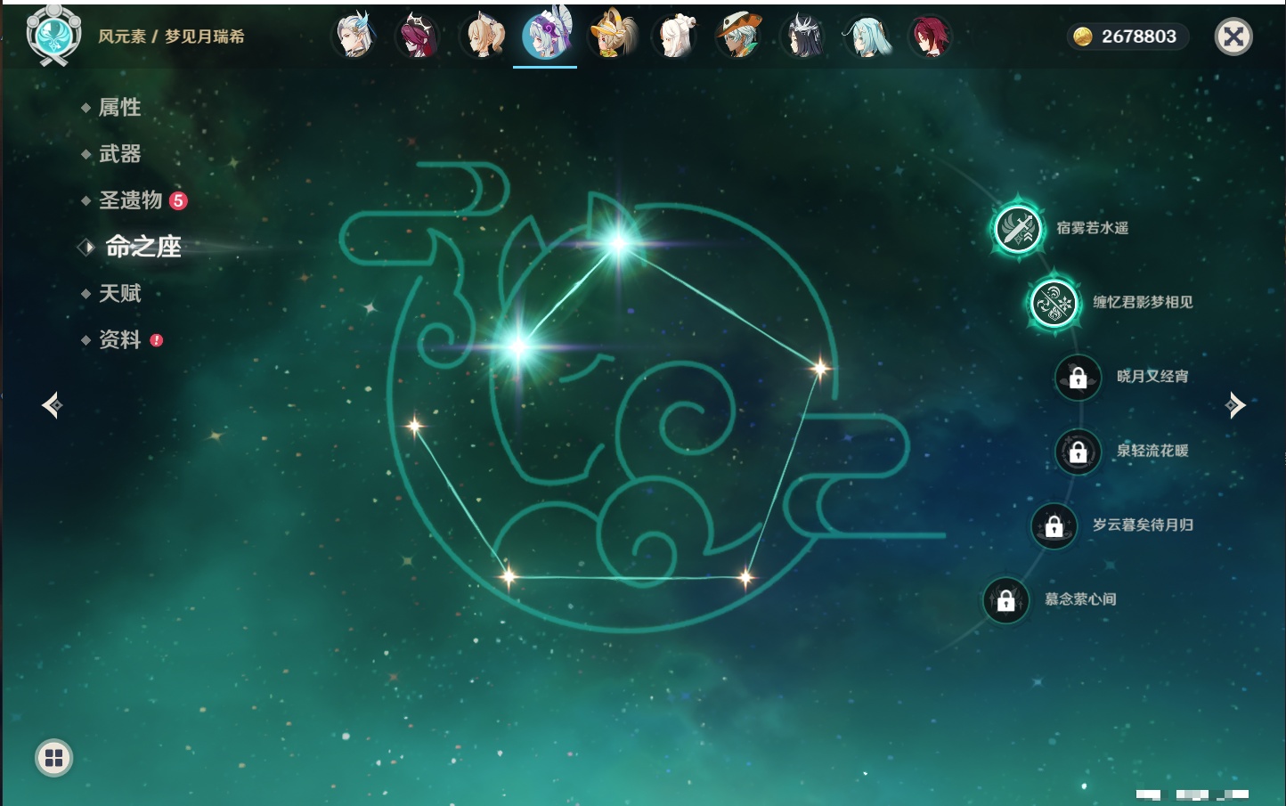The width and height of the screenshot is (1286, 806).
Task: Click the locked 晓月又经宵 constellation icon
Action: point(1078,377)
